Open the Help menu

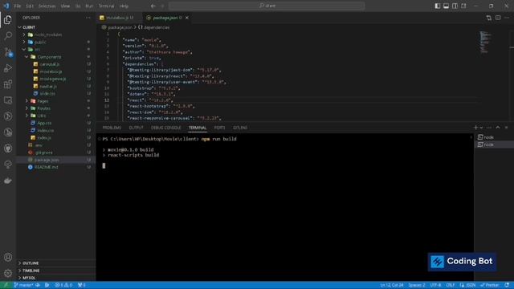tap(124, 6)
